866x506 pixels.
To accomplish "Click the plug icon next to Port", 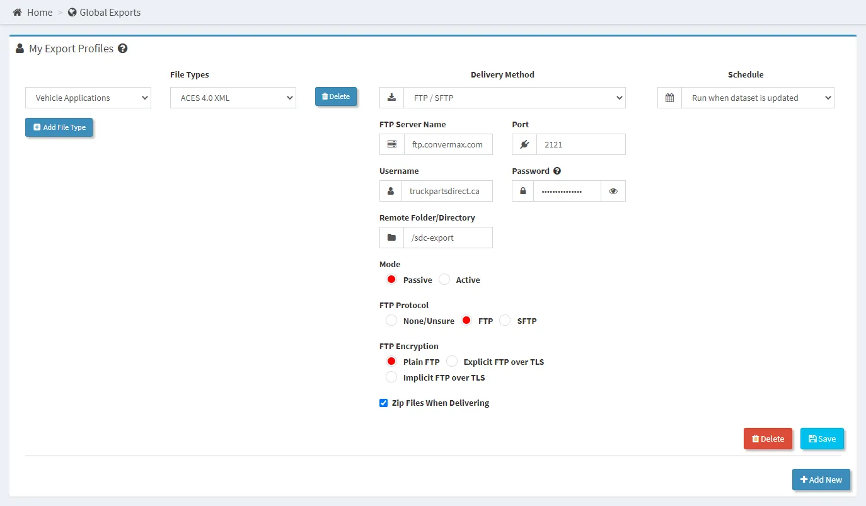I will [524, 144].
